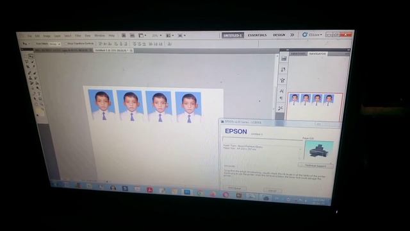This screenshot has height=231, width=410.
Task: Click Print Queue button in Epson dialog
Action: (x=234, y=188)
